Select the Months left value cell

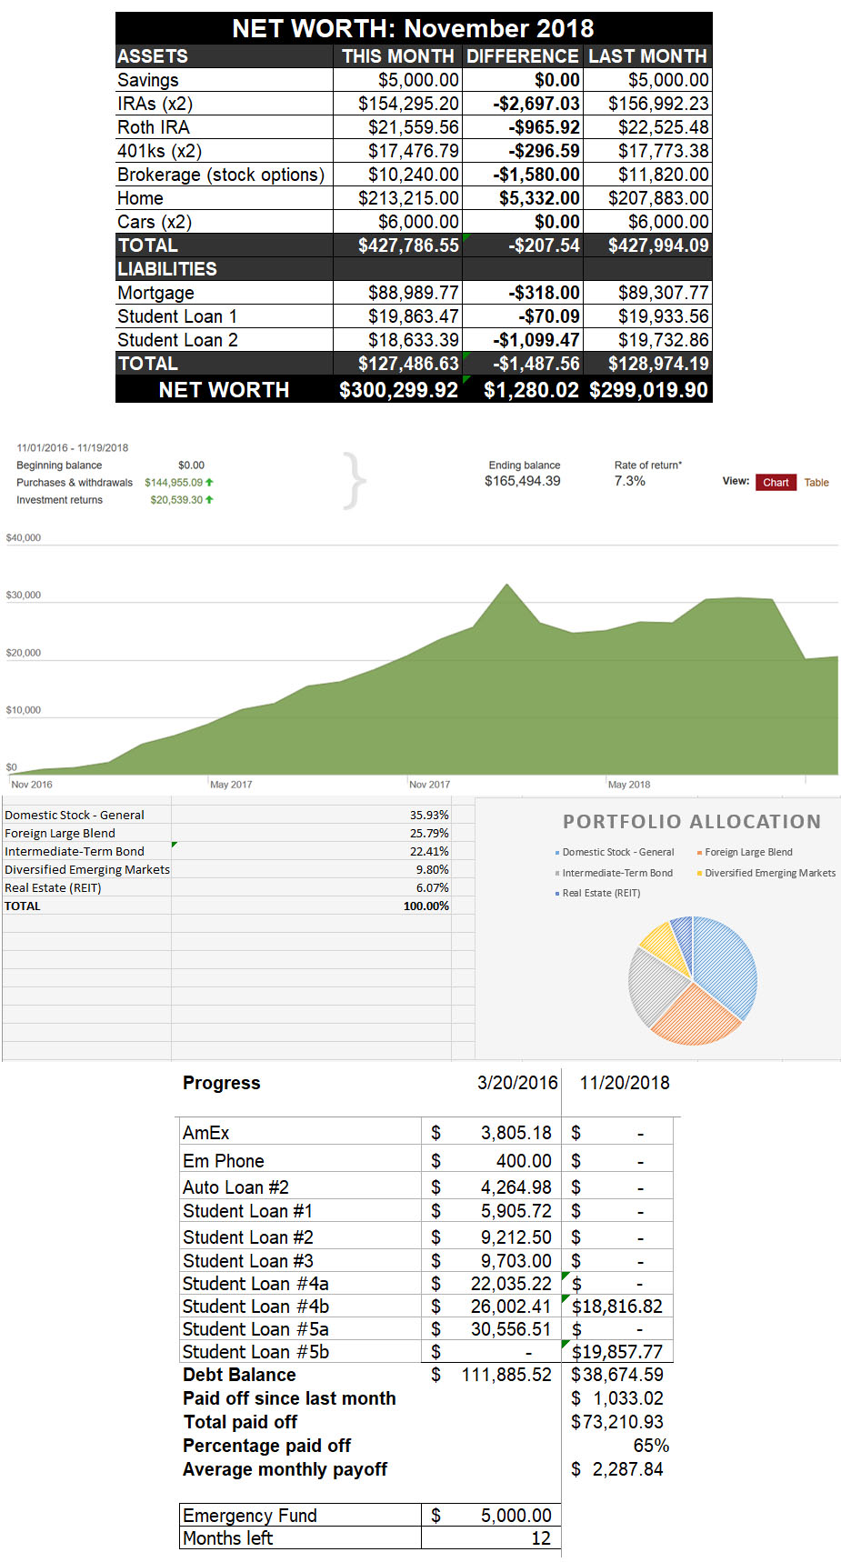(x=491, y=1537)
